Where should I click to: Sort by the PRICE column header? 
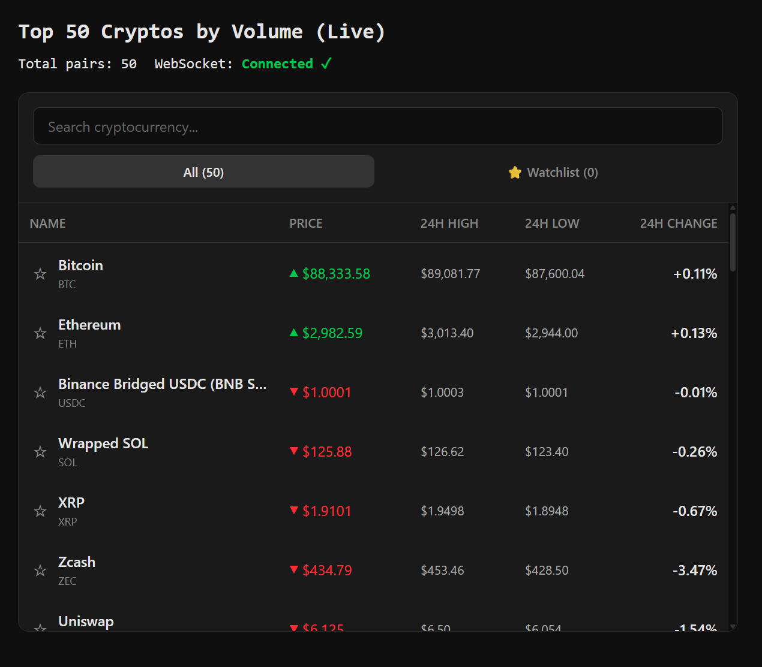click(x=306, y=222)
